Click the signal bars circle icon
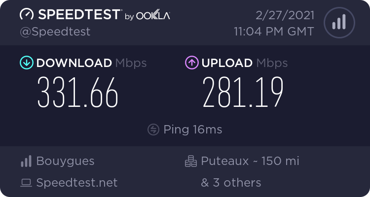Viewport: 370px width, 197px height. [338, 23]
